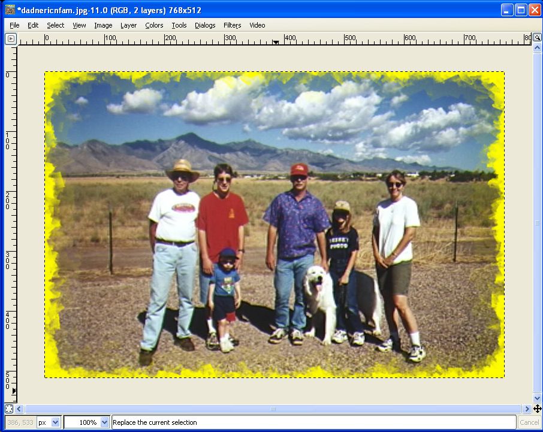The height and width of the screenshot is (432, 543).
Task: Click the navigation cross icon at bottom right
Action: coord(537,409)
